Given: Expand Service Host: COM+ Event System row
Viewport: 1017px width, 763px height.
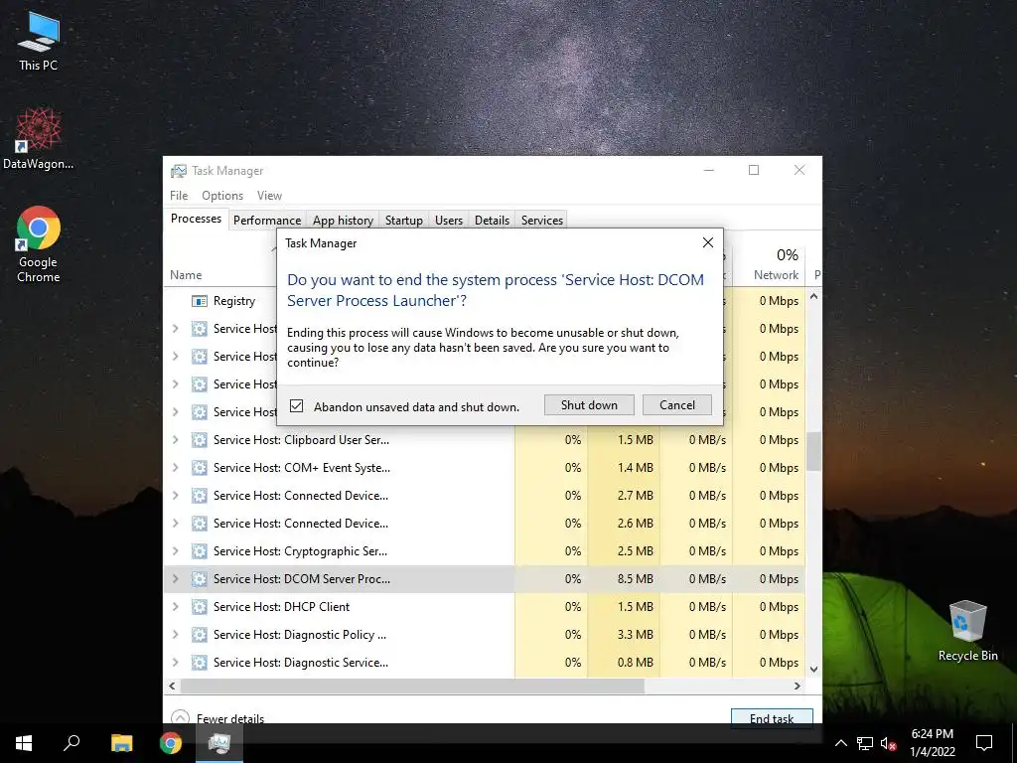Looking at the screenshot, I should pos(175,468).
